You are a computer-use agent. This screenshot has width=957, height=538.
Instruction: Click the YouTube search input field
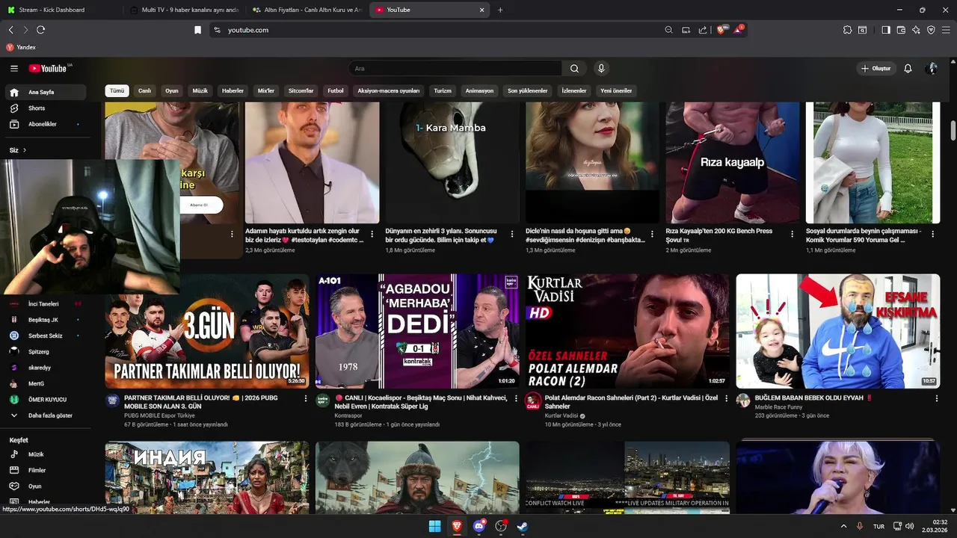(455, 68)
